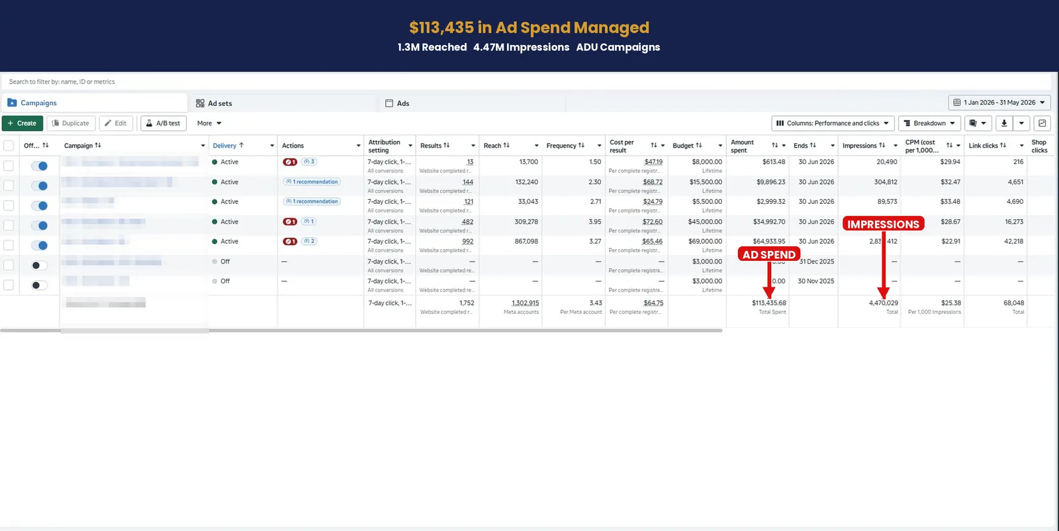This screenshot has height=531, width=1059.
Task: Sort table by Impressions arrows
Action: [x=882, y=146]
